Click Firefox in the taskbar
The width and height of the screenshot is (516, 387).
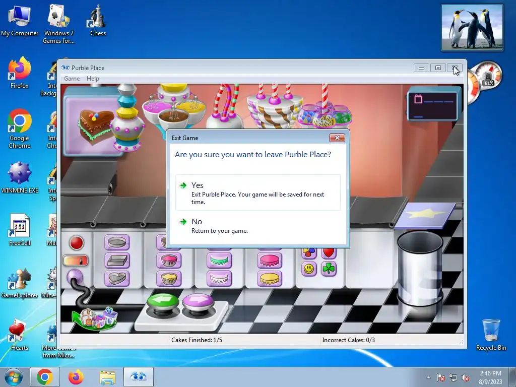[76, 377]
